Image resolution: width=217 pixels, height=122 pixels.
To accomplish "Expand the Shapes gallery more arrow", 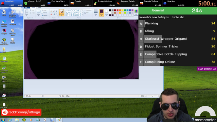I will click(x=83, y=15).
